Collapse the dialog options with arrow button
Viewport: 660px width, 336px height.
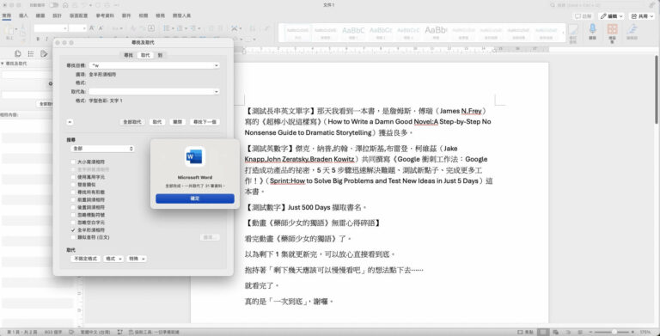[x=70, y=122]
